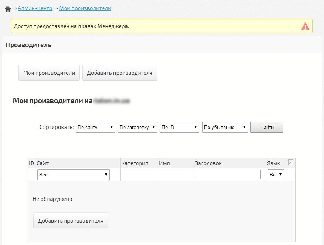Screen dimensions: 324x245
Task: Expand the Язык filter dropdown
Action: (276, 175)
